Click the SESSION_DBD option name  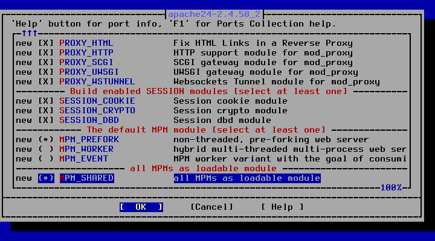89,120
